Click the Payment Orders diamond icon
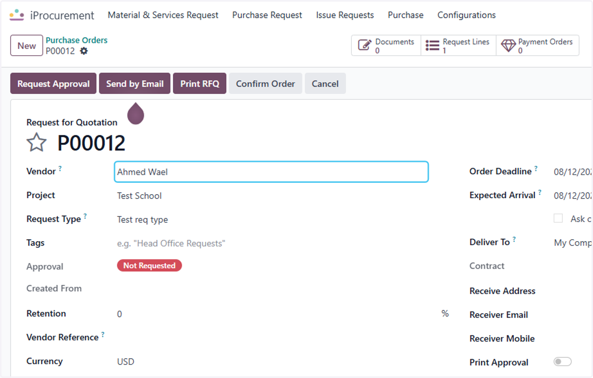Screen dimensions: 593x378 [x=508, y=45]
